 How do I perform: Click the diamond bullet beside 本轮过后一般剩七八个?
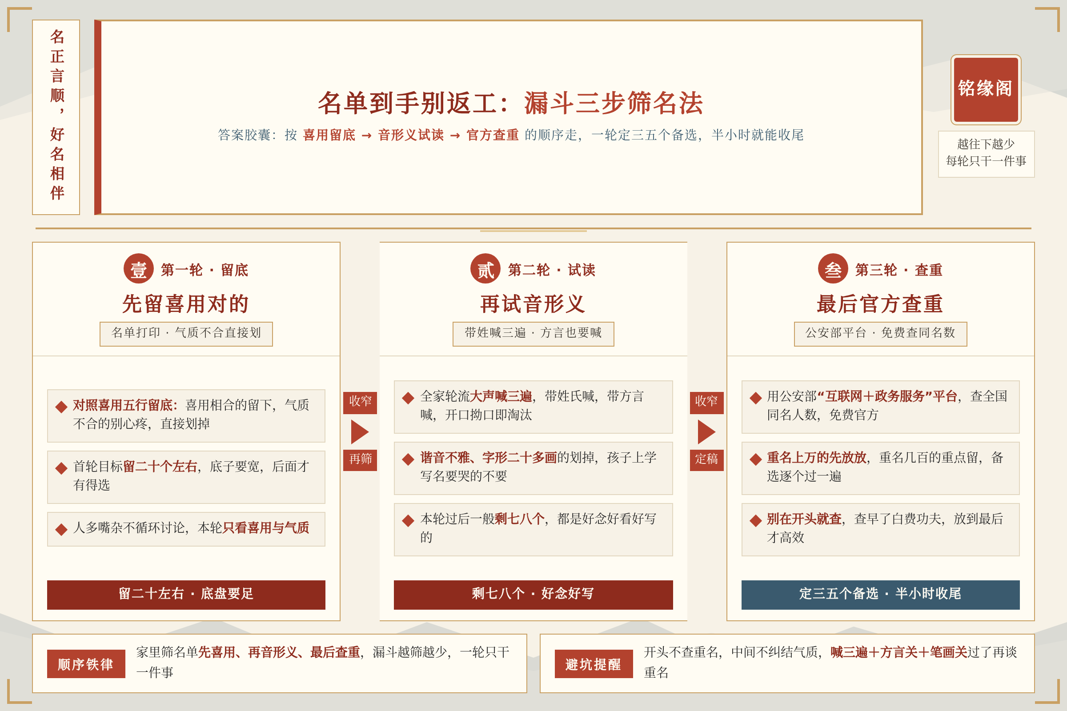408,520
